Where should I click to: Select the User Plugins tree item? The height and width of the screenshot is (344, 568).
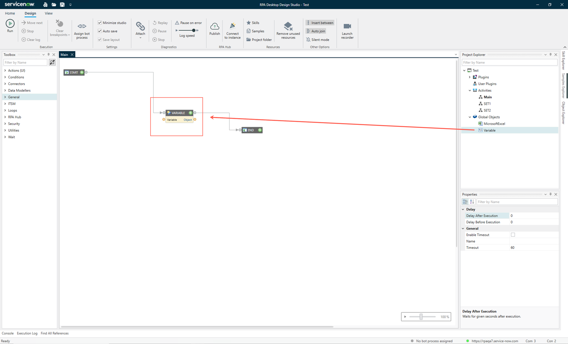tap(487, 84)
